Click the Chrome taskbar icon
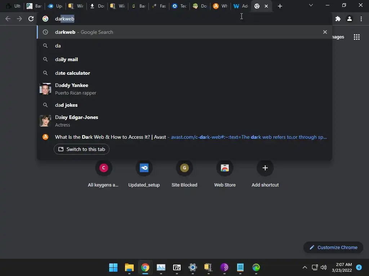Viewport: 369px width, 276px height. click(x=145, y=267)
